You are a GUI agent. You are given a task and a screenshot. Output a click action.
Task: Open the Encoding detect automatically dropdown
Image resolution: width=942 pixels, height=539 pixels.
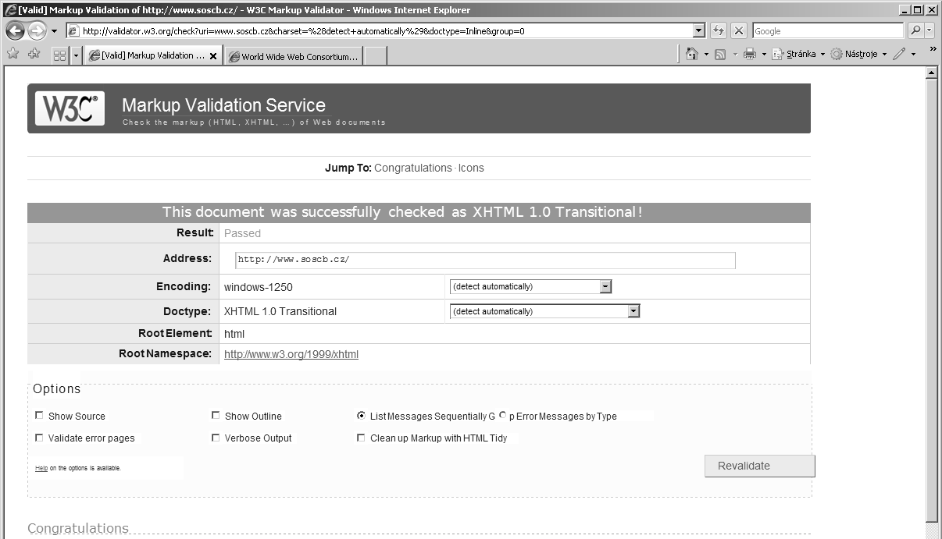[531, 286]
